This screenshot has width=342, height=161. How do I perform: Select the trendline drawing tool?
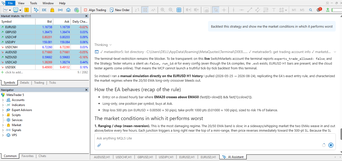pos(250,10)
